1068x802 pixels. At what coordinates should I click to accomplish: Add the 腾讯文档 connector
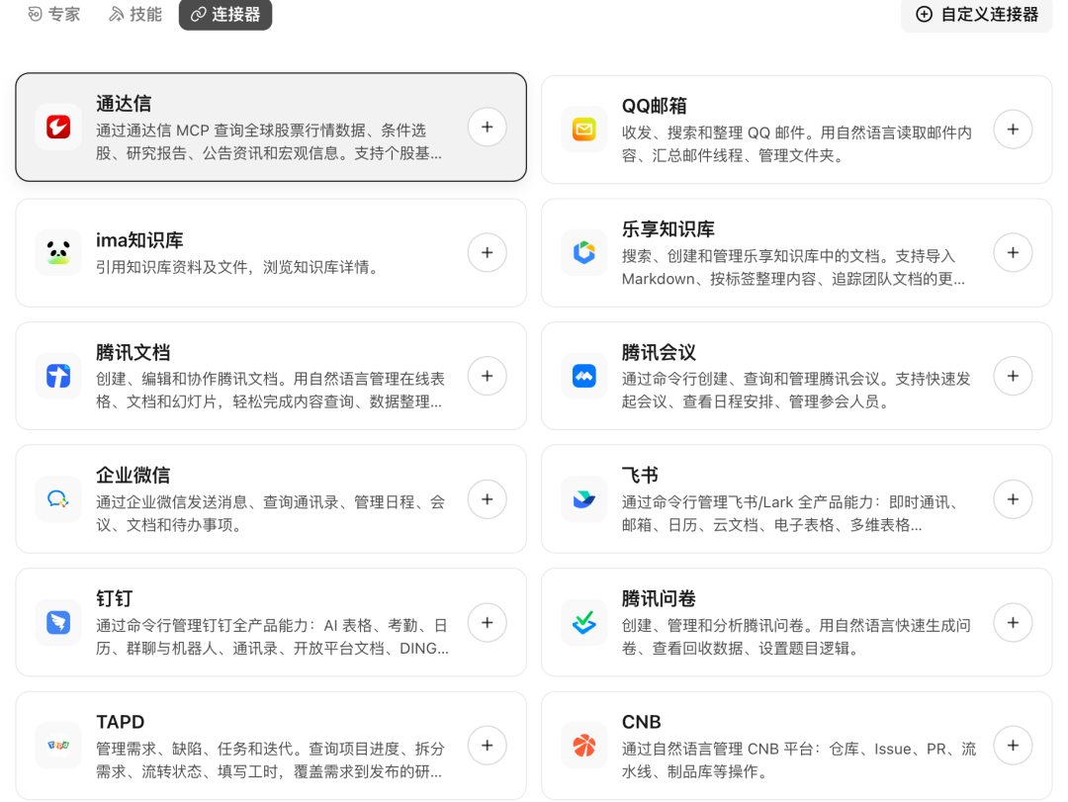(487, 376)
